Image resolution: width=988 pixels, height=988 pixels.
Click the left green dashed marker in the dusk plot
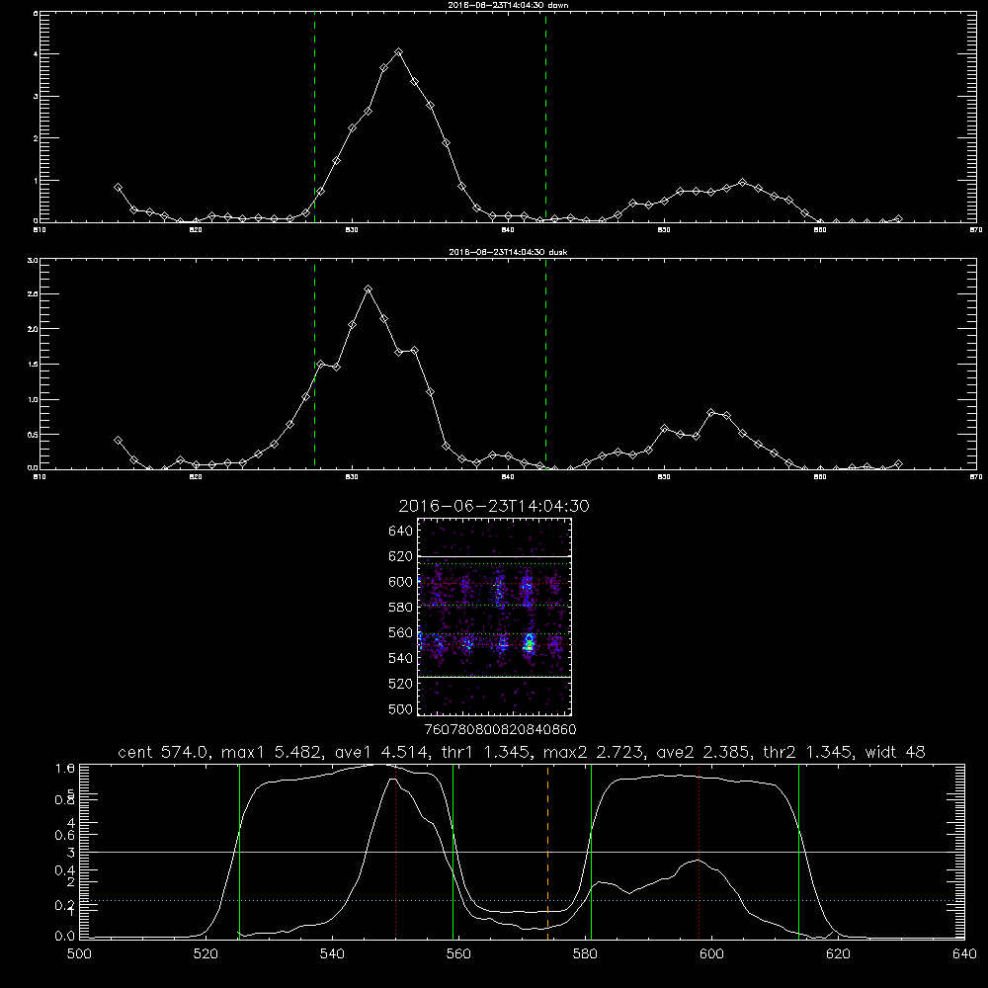[314, 365]
